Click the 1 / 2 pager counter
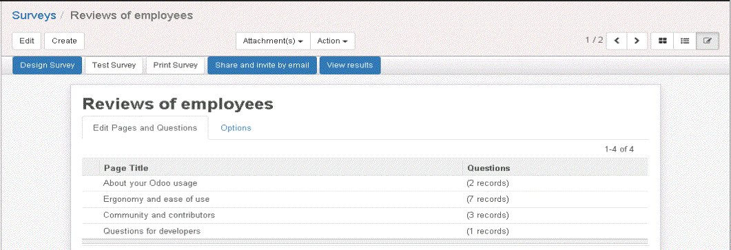 click(594, 40)
